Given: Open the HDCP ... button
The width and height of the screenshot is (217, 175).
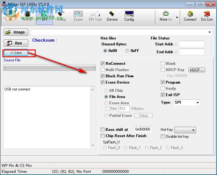Looking at the screenshot, I should click(x=197, y=70).
